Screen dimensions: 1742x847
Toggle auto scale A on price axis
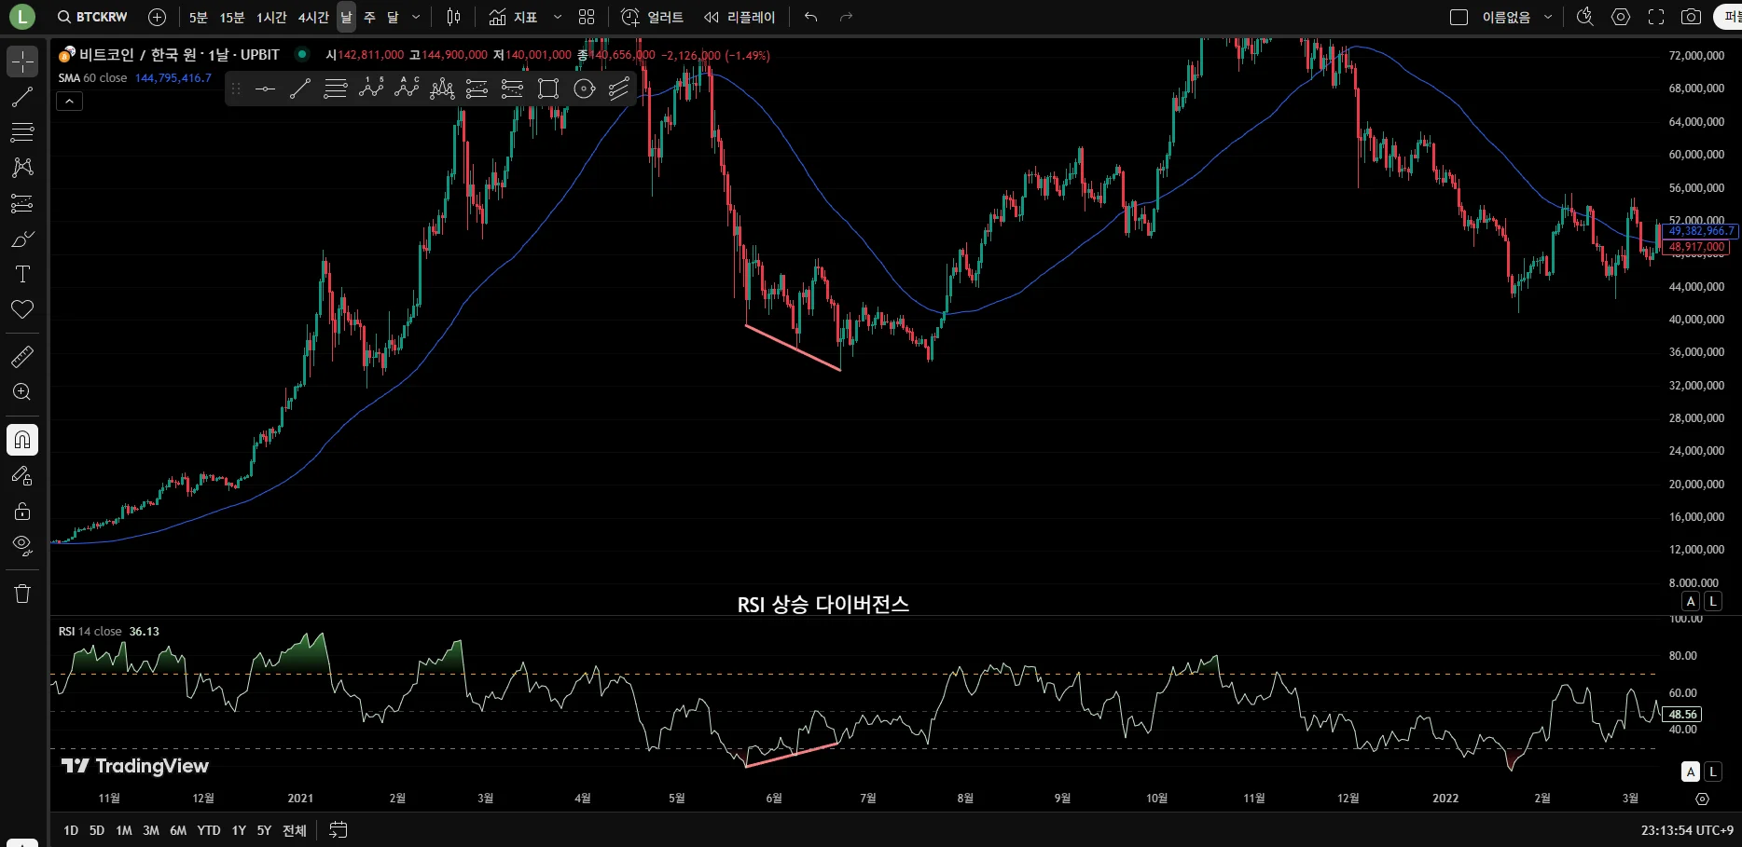(x=1691, y=601)
